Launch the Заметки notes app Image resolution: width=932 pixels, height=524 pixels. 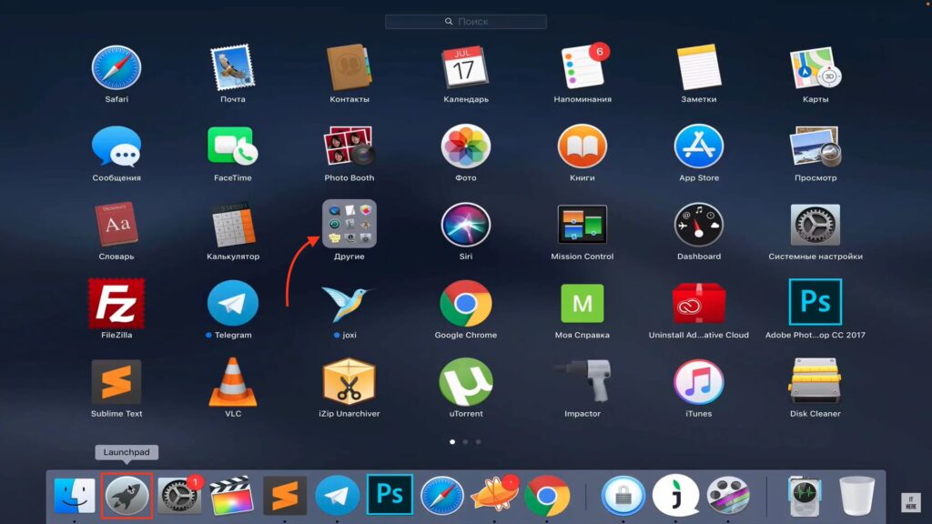click(698, 67)
